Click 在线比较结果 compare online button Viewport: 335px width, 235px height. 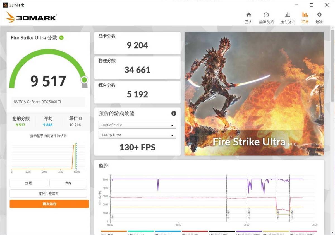click(x=48, y=193)
